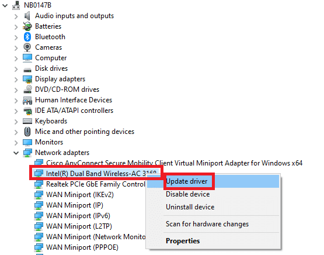324x255 pixels.
Task: Click the Bluetooth category icon
Action: (x=27, y=37)
